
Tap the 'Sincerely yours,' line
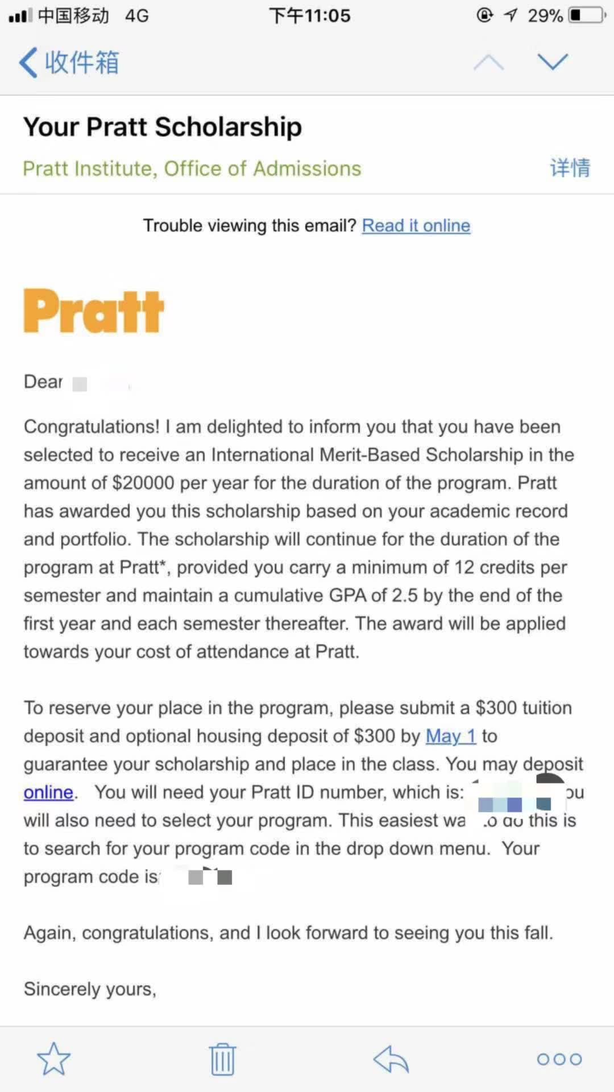(x=90, y=990)
